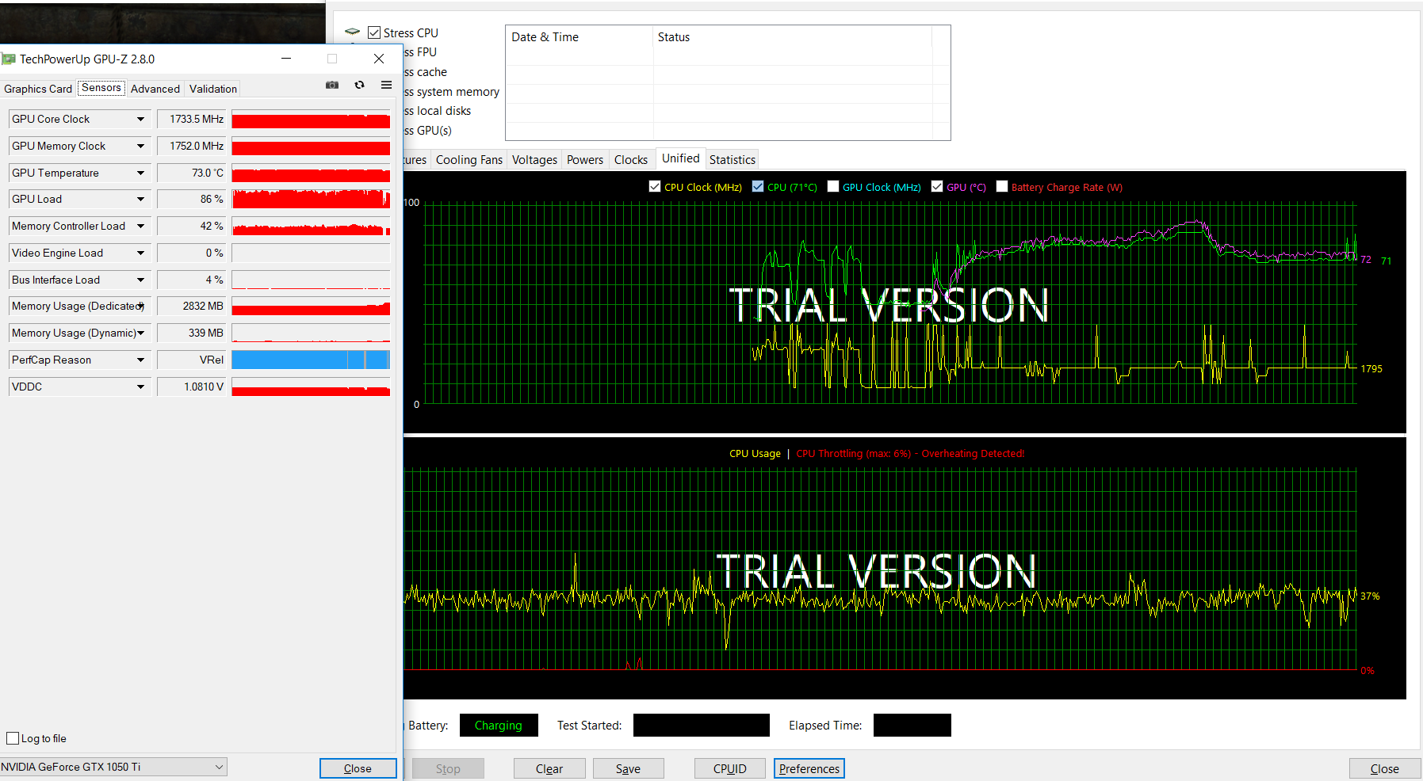
Task: Open CPUID from the bottom button
Action: 730,768
